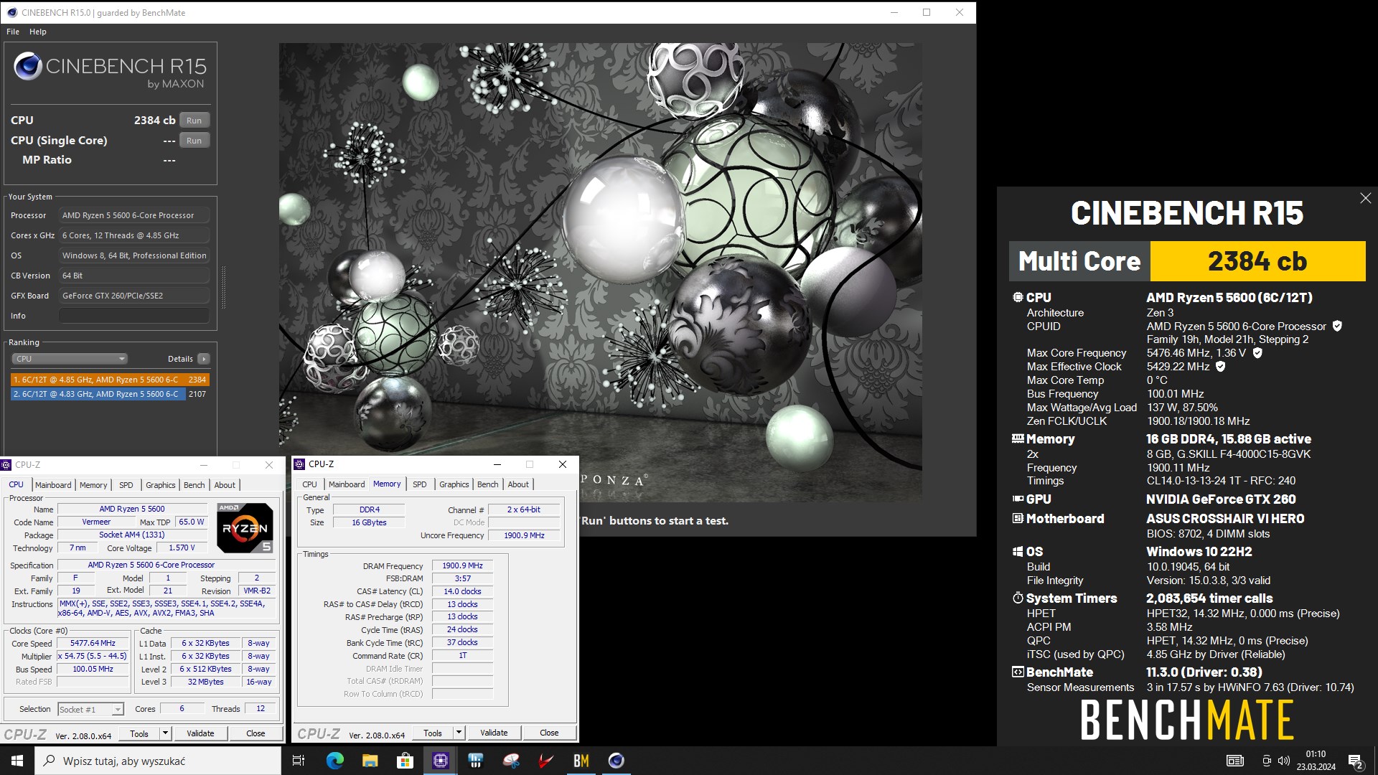Switch to Mainboard tab in left CPU-Z
The height and width of the screenshot is (775, 1378).
click(x=53, y=485)
